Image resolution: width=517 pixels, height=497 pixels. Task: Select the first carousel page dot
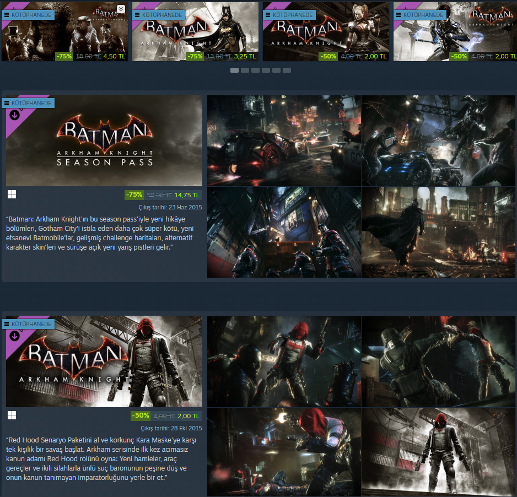pyautogui.click(x=234, y=70)
